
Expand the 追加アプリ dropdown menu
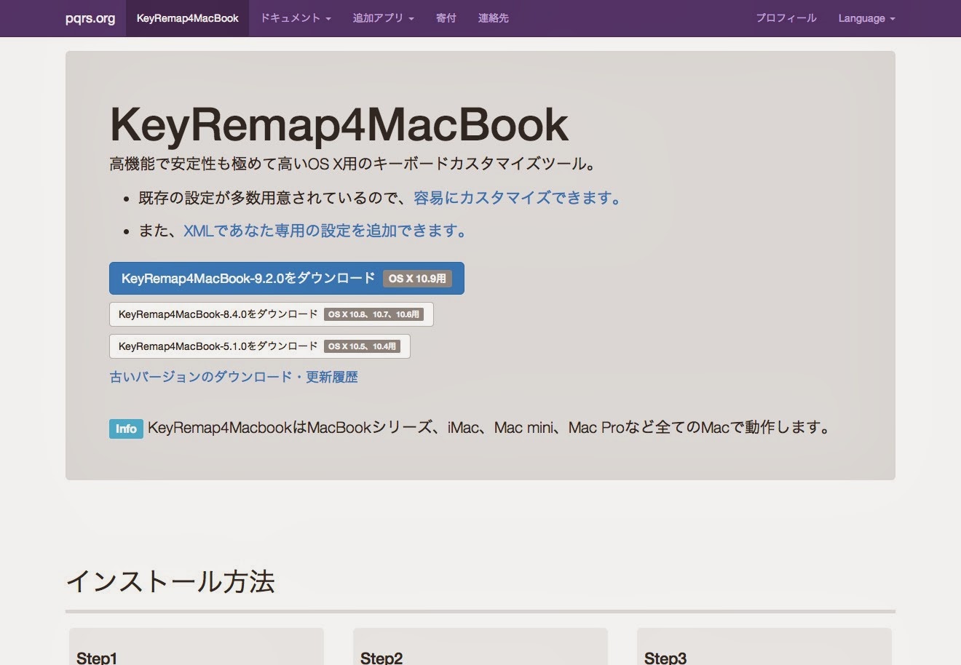pos(383,18)
